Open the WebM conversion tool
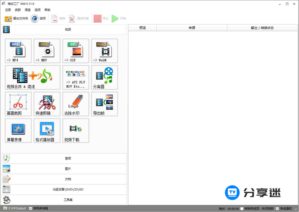Viewport: 299px width, 212px height. [104, 51]
